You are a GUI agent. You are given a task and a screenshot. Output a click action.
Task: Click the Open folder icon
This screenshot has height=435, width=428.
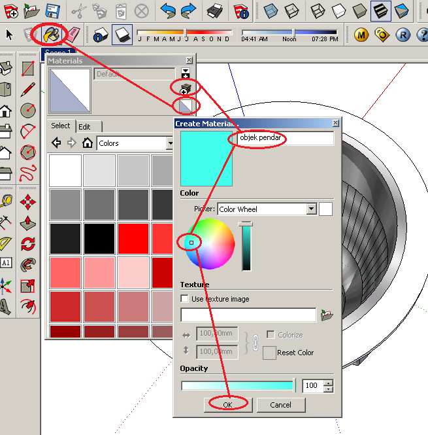31,11
